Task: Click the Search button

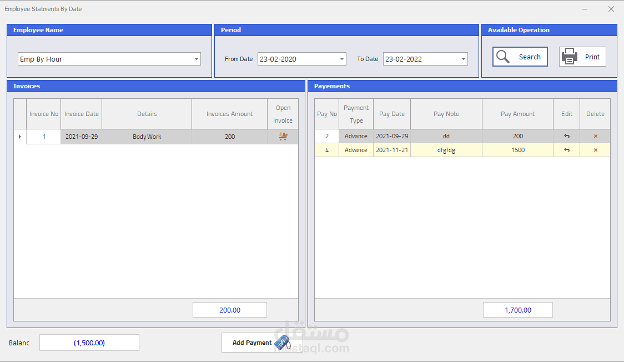Action: pyautogui.click(x=520, y=57)
